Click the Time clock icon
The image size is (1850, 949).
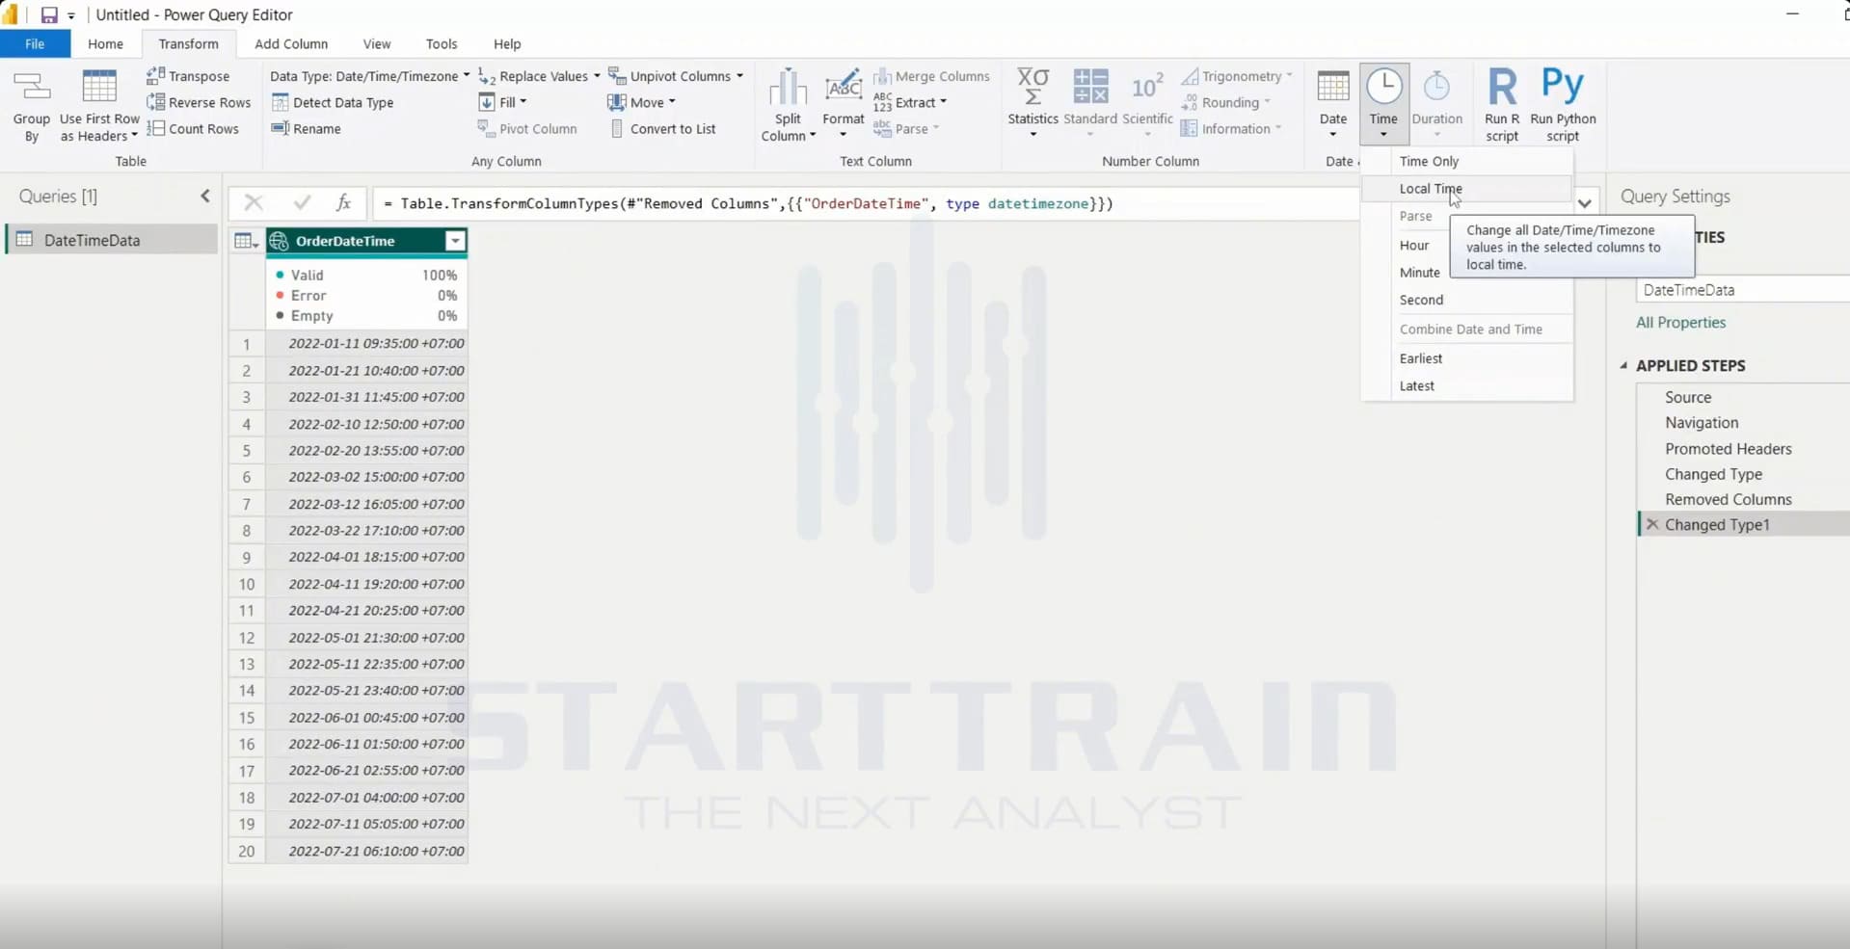pyautogui.click(x=1384, y=87)
